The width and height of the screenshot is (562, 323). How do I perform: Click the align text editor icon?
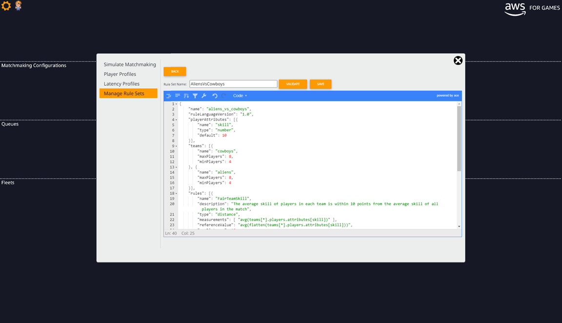[x=177, y=96]
